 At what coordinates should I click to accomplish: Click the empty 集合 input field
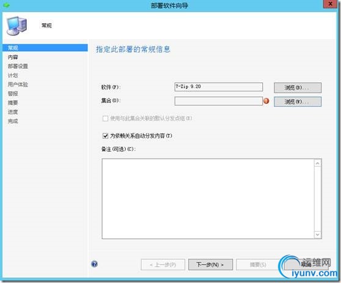[219, 101]
